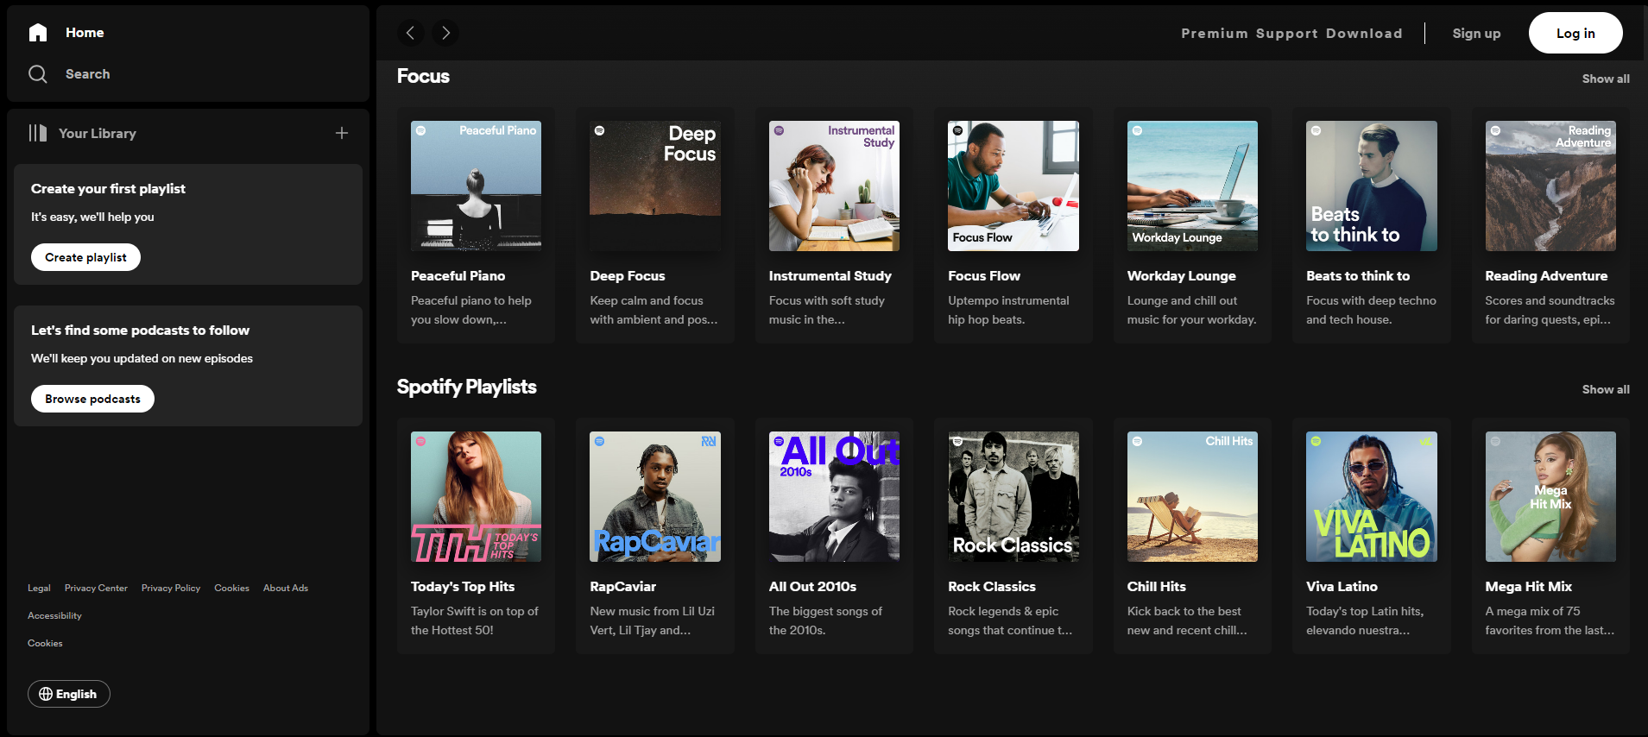
Task: Click the Instrumental Study title text
Action: pyautogui.click(x=830, y=276)
